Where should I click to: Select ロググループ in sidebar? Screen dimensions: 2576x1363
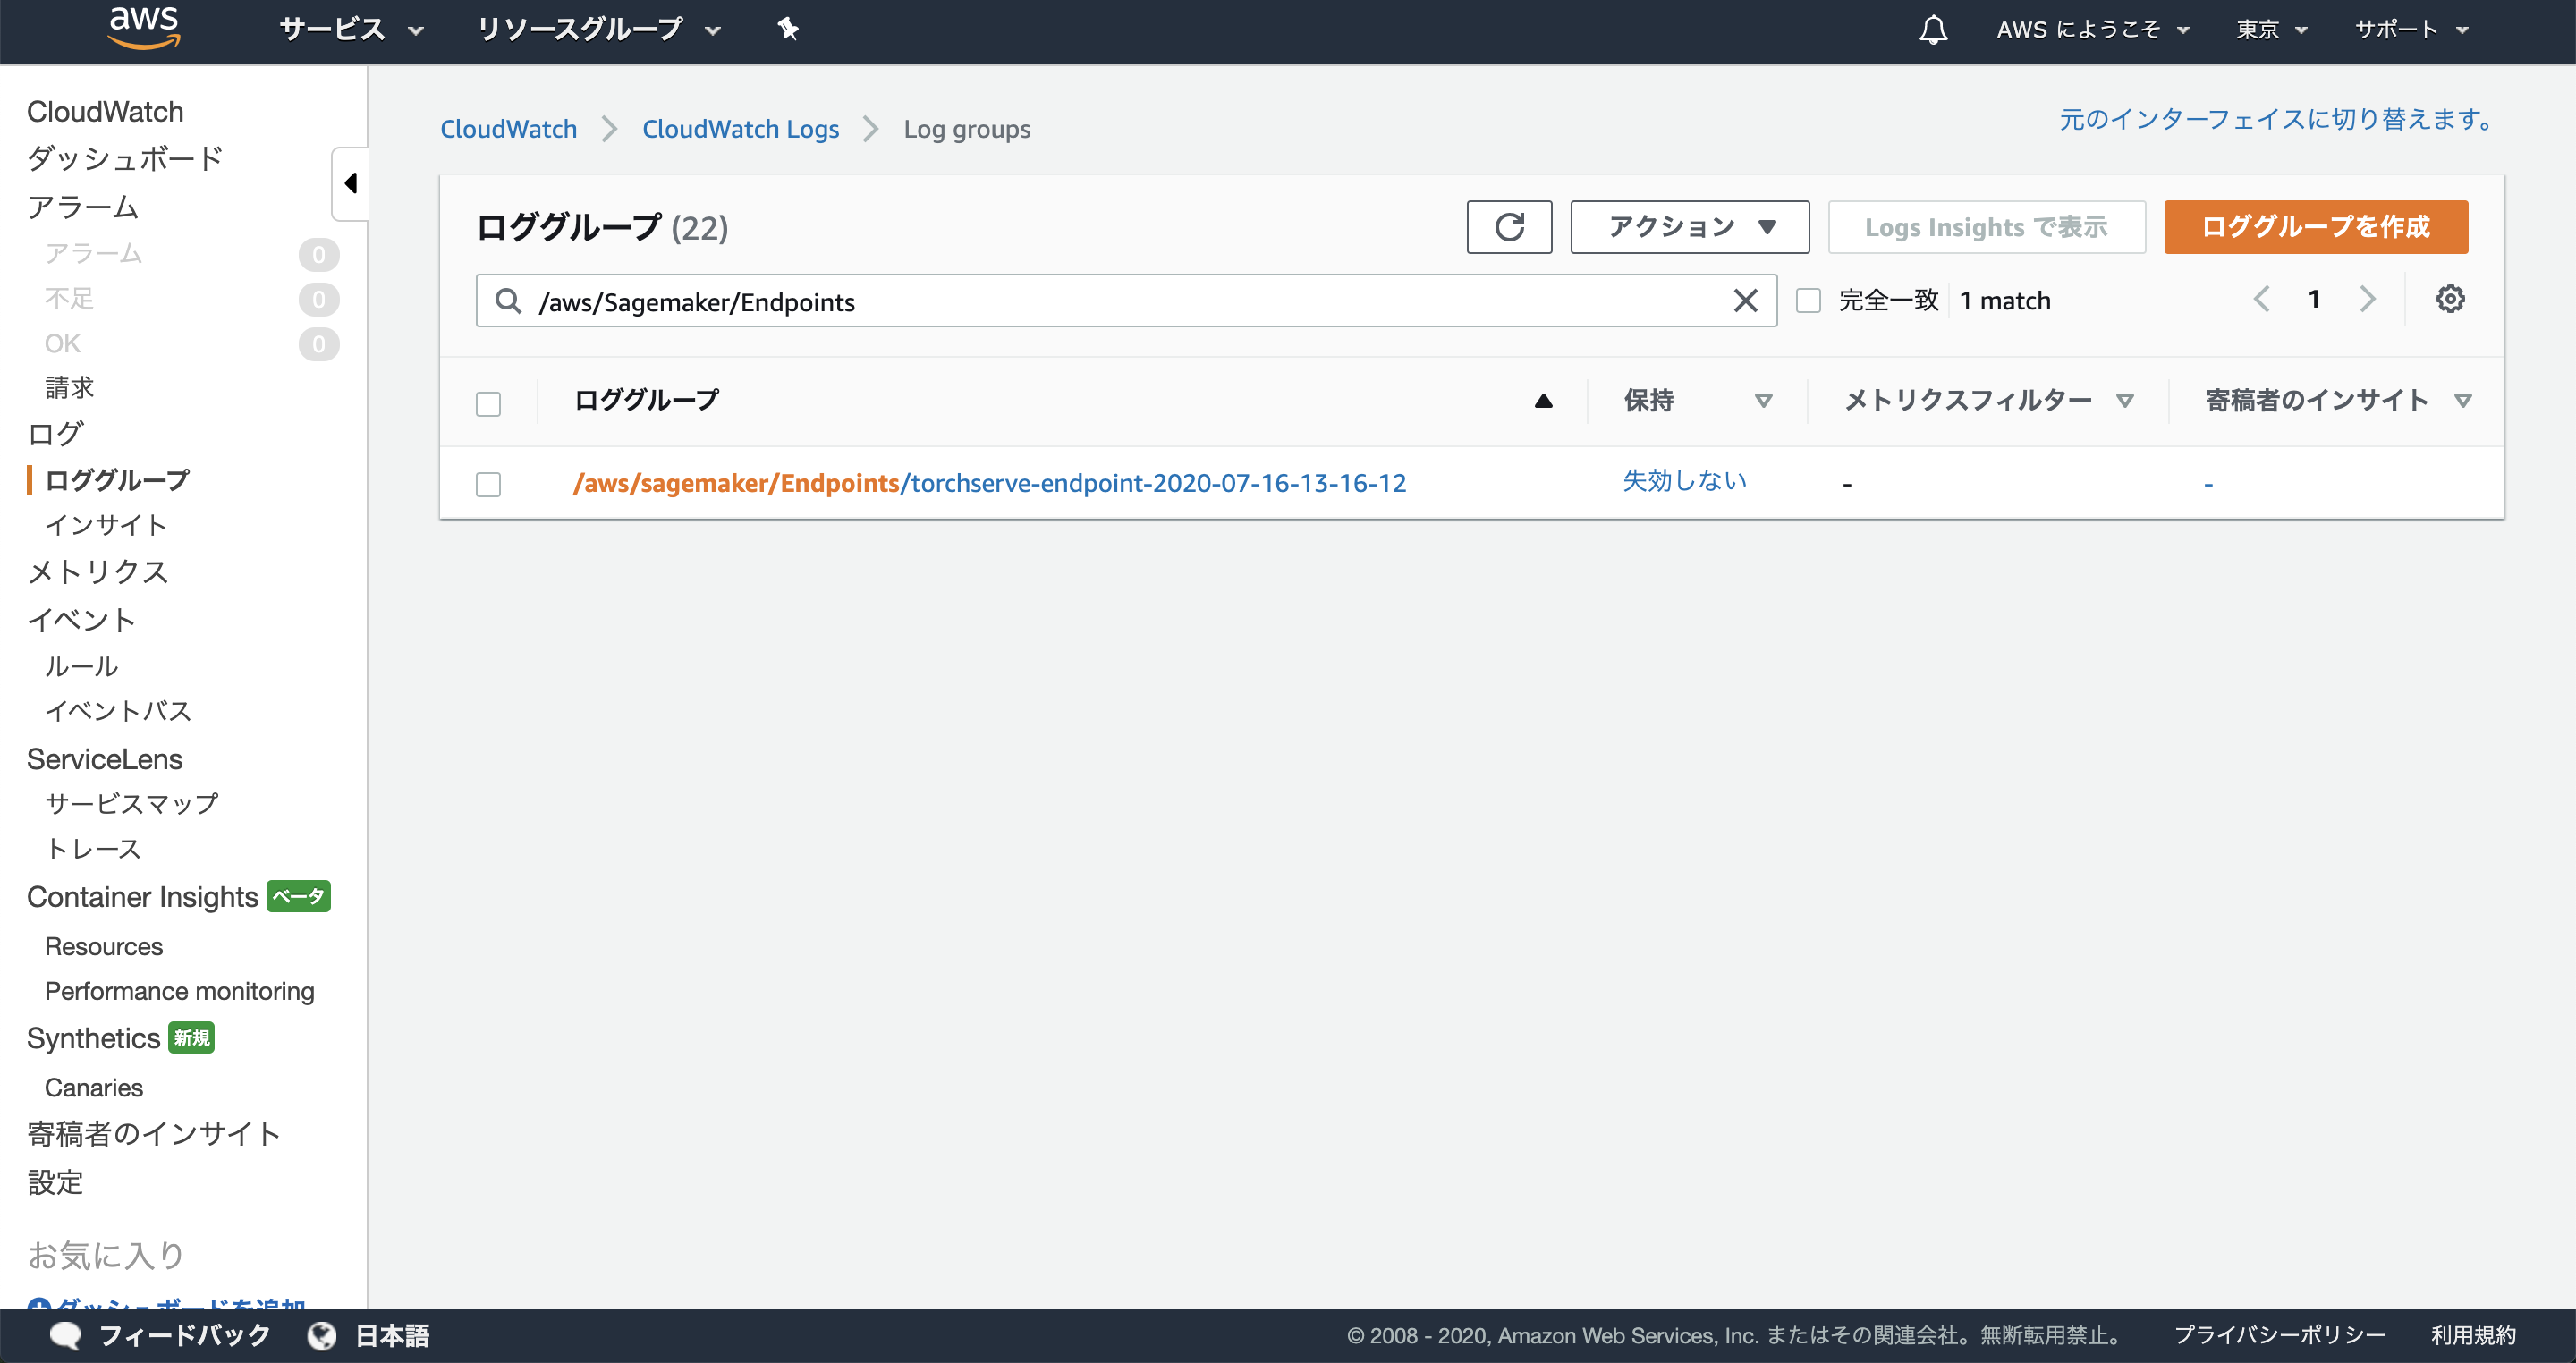(x=117, y=480)
